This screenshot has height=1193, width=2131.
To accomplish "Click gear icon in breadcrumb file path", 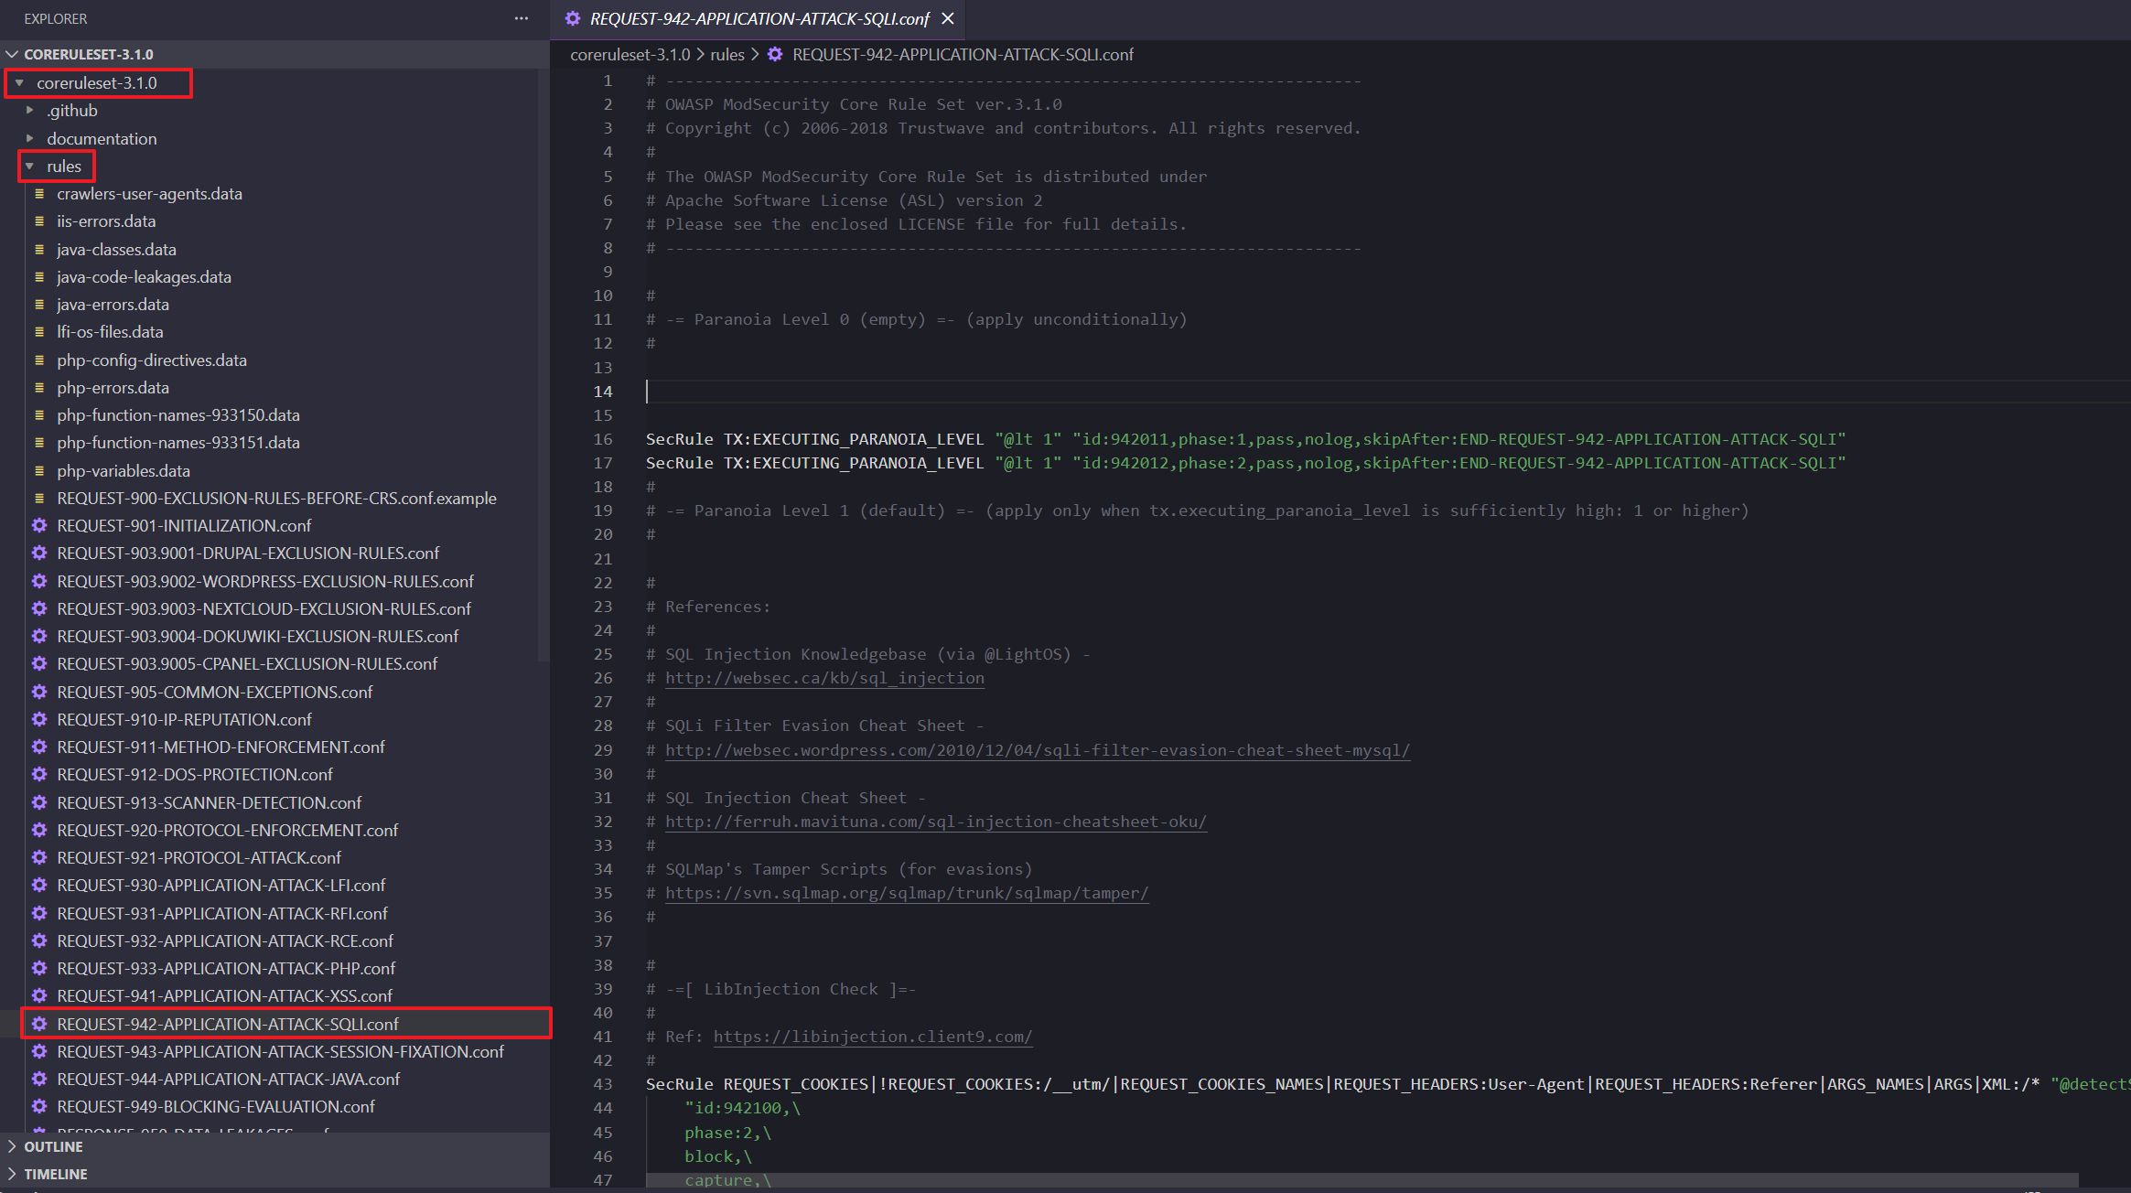I will point(775,55).
